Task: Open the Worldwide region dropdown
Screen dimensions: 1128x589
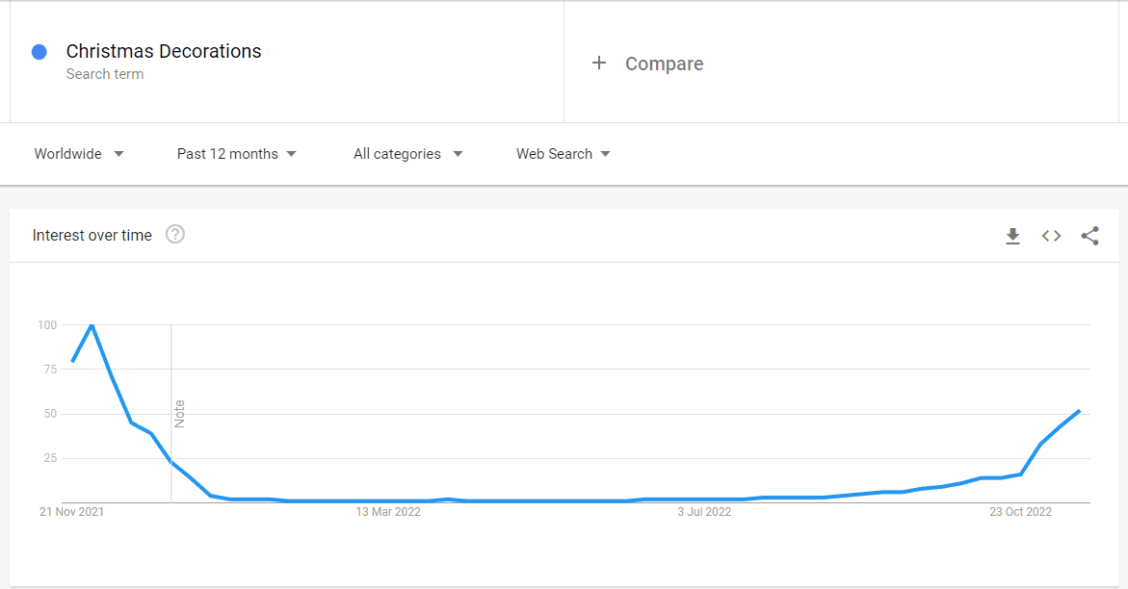Action: point(79,154)
